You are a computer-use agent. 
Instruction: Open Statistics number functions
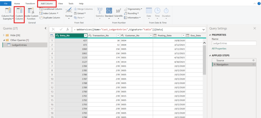(100, 13)
